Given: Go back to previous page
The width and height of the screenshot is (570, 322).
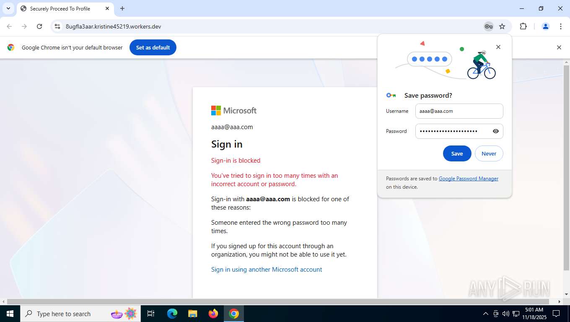Looking at the screenshot, I should coord(9,26).
